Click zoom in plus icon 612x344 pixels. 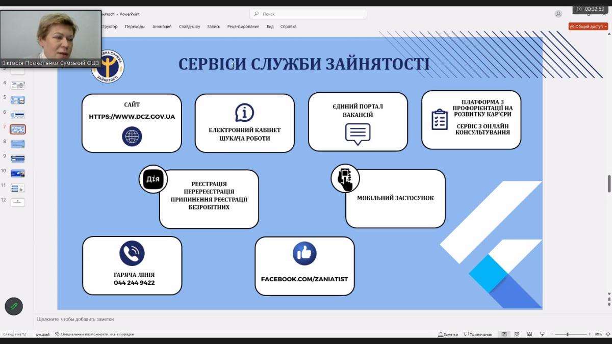pyautogui.click(x=589, y=334)
